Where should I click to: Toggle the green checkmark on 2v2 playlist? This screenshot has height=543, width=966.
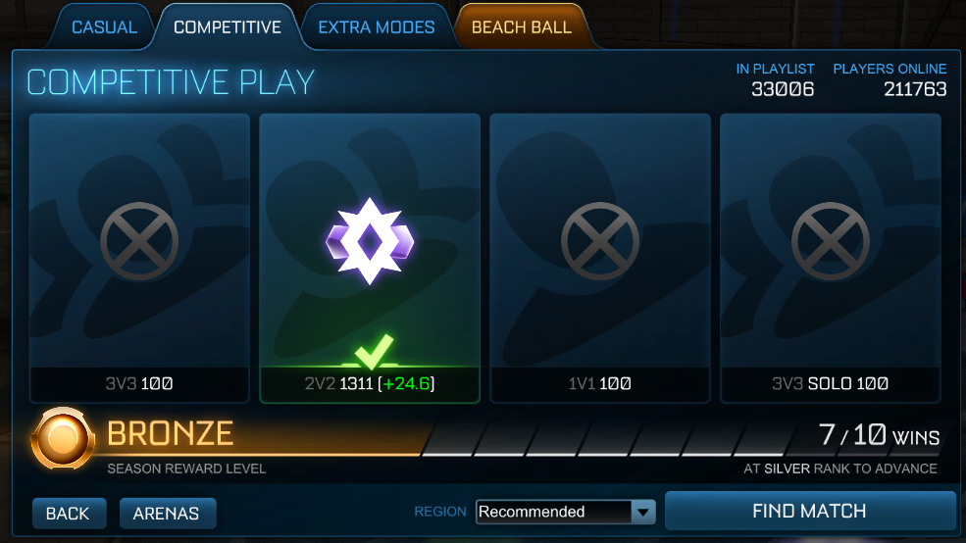tap(374, 351)
